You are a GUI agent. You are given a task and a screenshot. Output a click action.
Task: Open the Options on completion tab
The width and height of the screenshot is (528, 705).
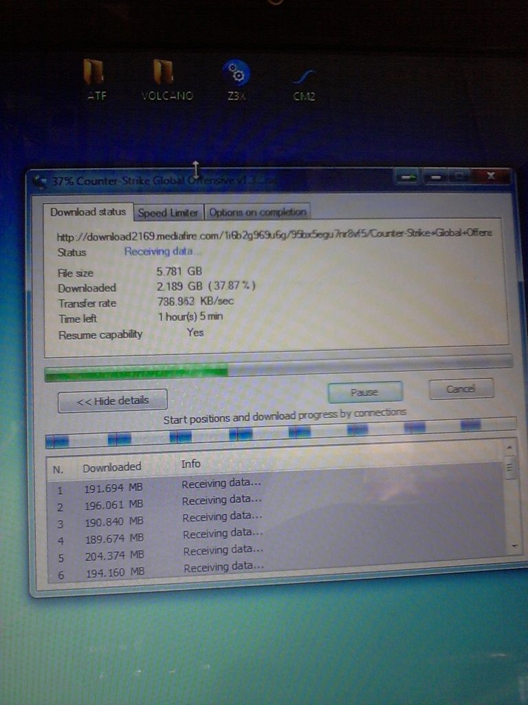point(258,212)
